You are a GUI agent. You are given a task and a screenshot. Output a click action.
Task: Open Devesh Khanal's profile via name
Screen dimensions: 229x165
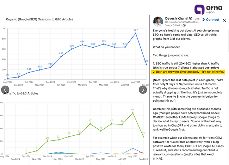(x=177, y=18)
